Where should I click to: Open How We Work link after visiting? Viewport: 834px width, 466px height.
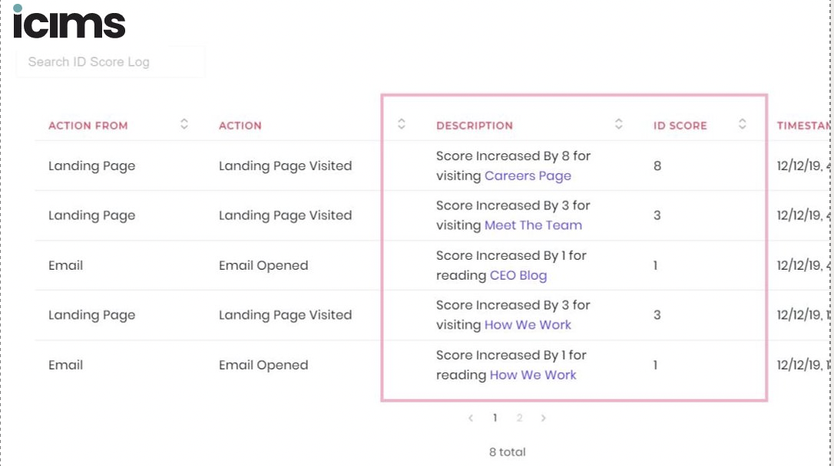(x=528, y=325)
